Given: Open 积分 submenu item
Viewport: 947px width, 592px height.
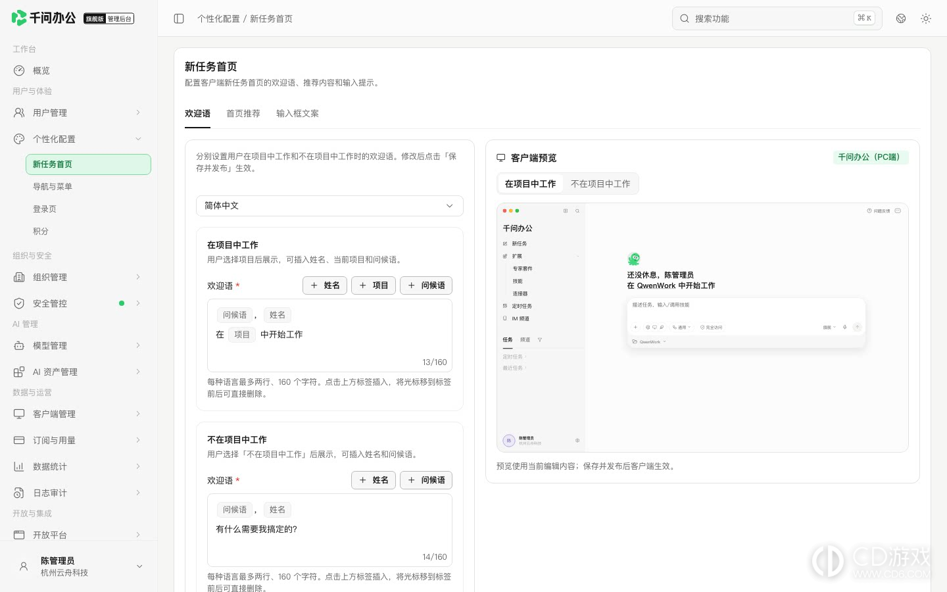Looking at the screenshot, I should coord(88,232).
